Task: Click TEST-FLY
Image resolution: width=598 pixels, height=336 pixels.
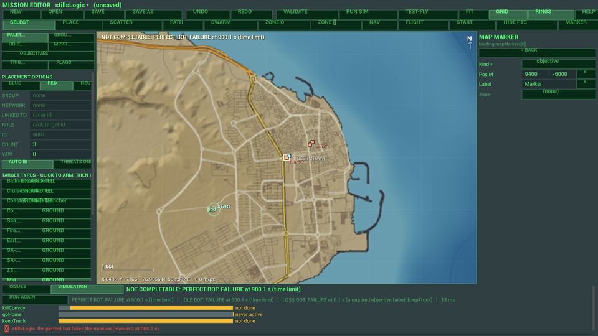Action: [429, 14]
